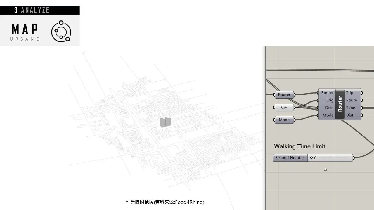Click the Food4Rhino source caption text
This screenshot has height=210, width=374.
(x=167, y=202)
